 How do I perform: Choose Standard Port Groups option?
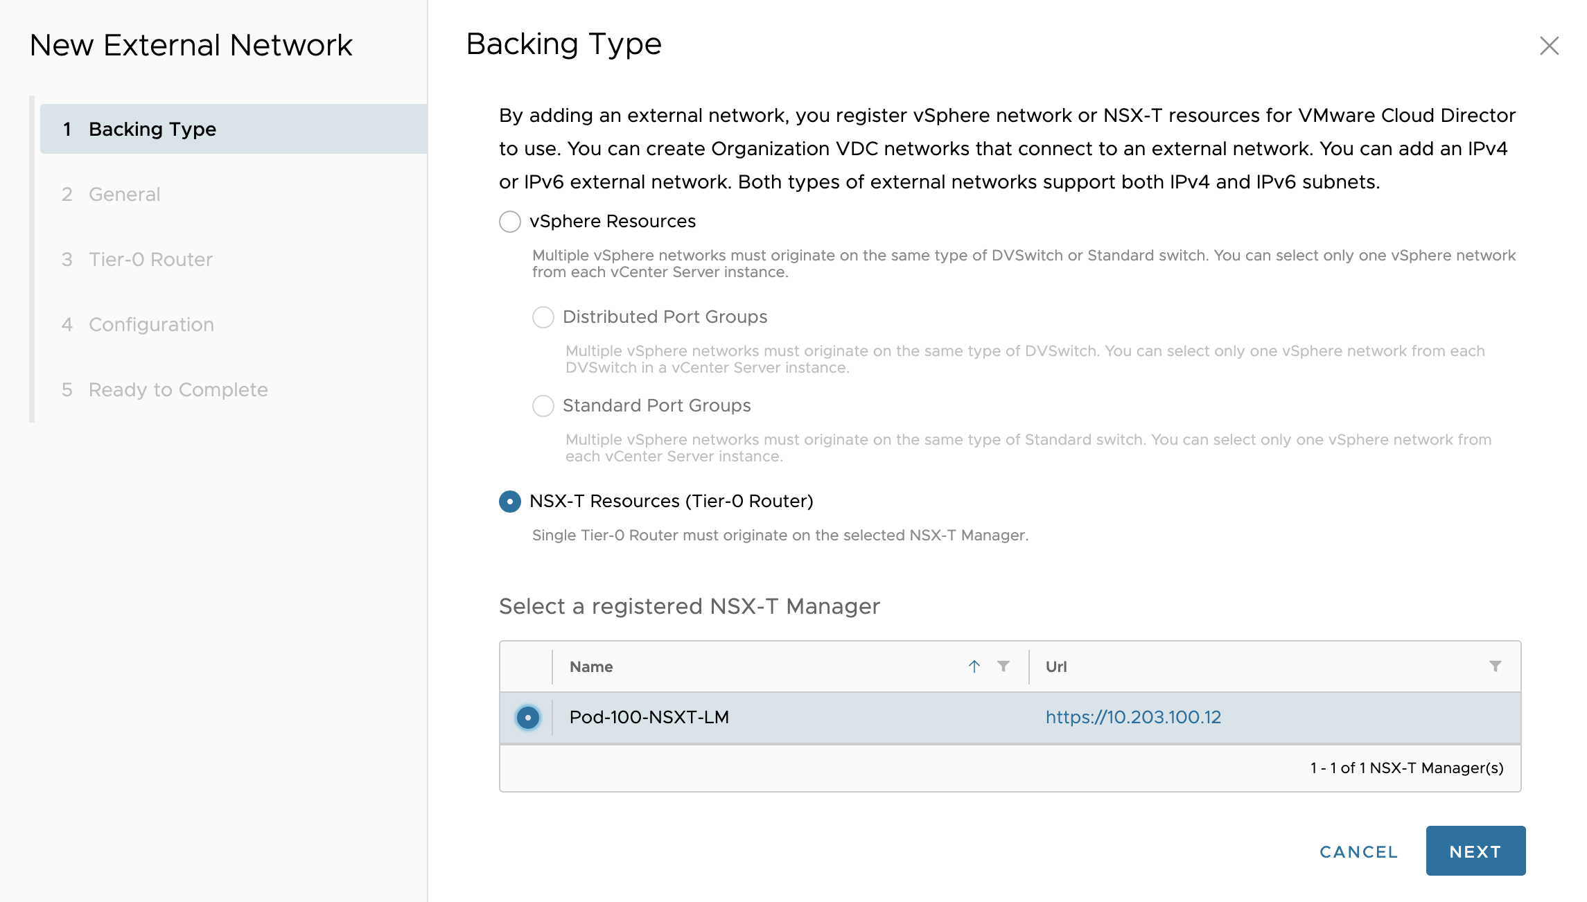(543, 406)
